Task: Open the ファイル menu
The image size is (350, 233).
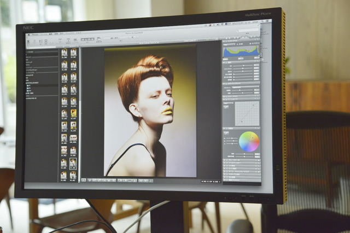Action: point(44,34)
